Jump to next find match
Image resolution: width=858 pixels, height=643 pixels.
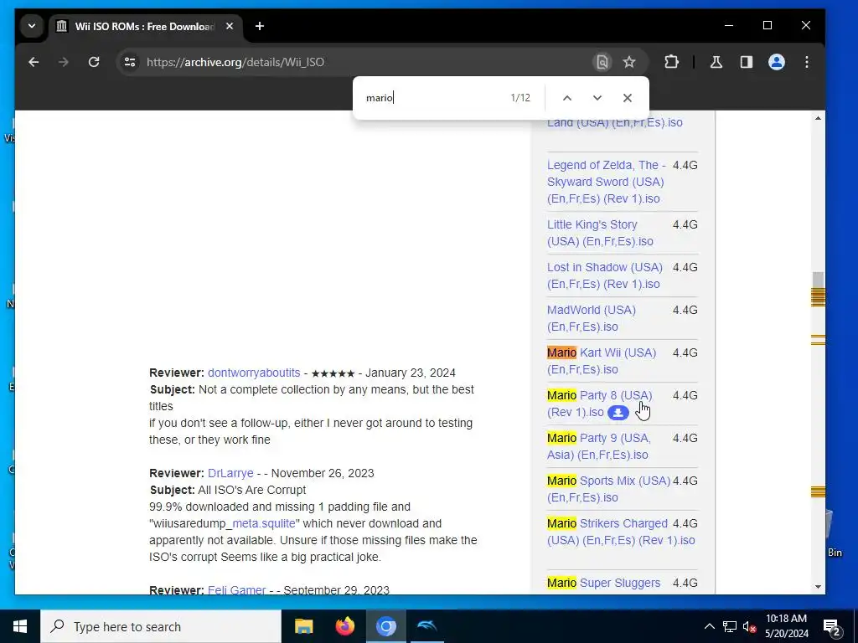point(597,98)
